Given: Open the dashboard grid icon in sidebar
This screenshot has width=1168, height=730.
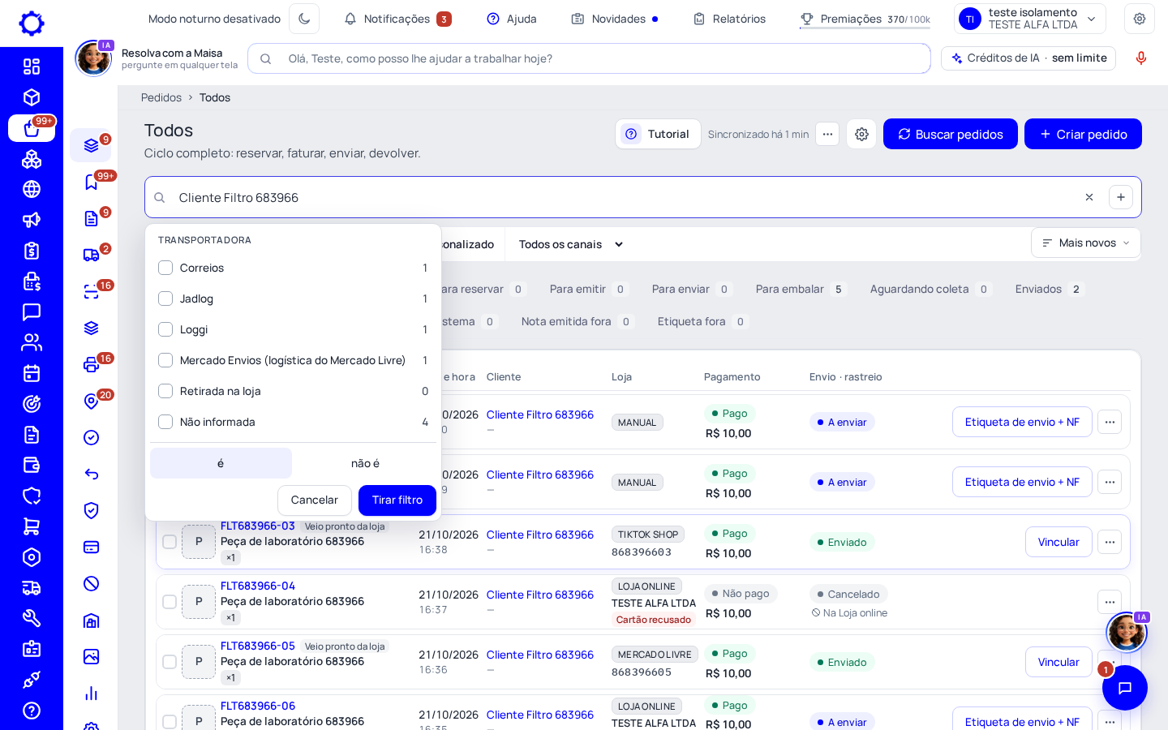Looking at the screenshot, I should (32, 67).
